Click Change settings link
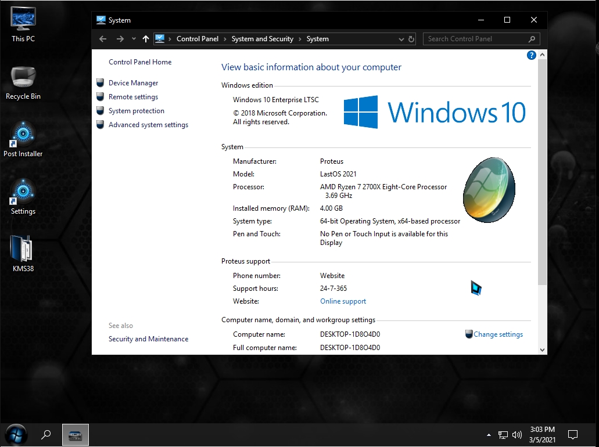 point(498,334)
